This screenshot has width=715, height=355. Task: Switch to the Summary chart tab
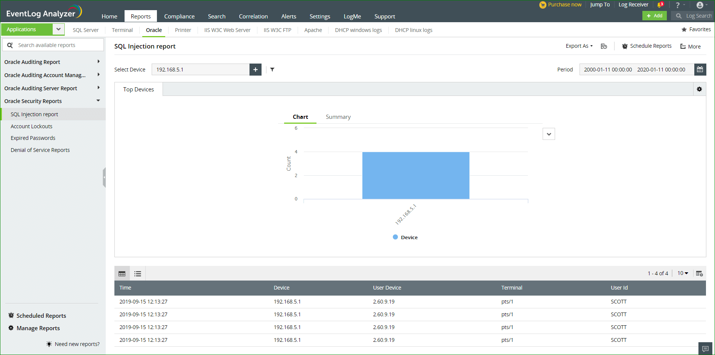(x=338, y=117)
